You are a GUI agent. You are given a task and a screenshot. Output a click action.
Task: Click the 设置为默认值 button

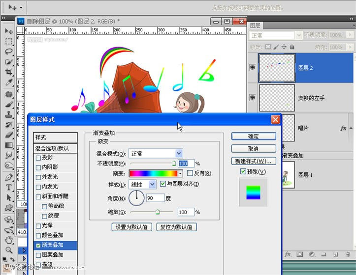tap(131, 227)
